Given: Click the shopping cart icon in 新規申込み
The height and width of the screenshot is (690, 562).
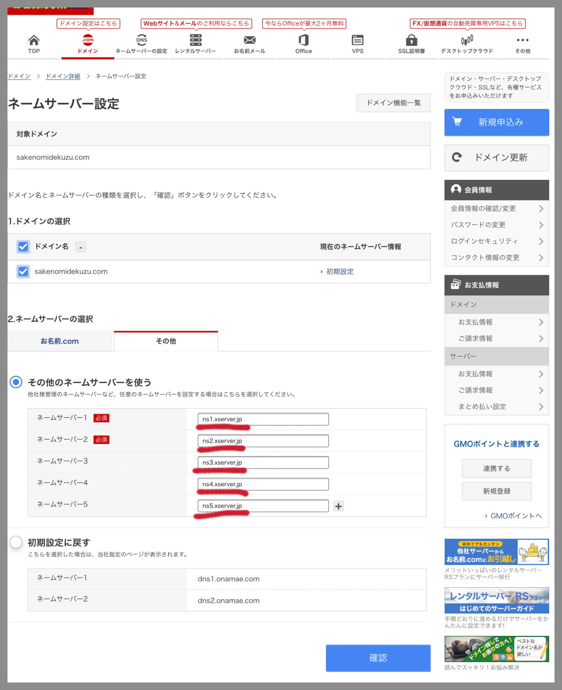Looking at the screenshot, I should (457, 121).
